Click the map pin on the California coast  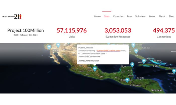49,47
